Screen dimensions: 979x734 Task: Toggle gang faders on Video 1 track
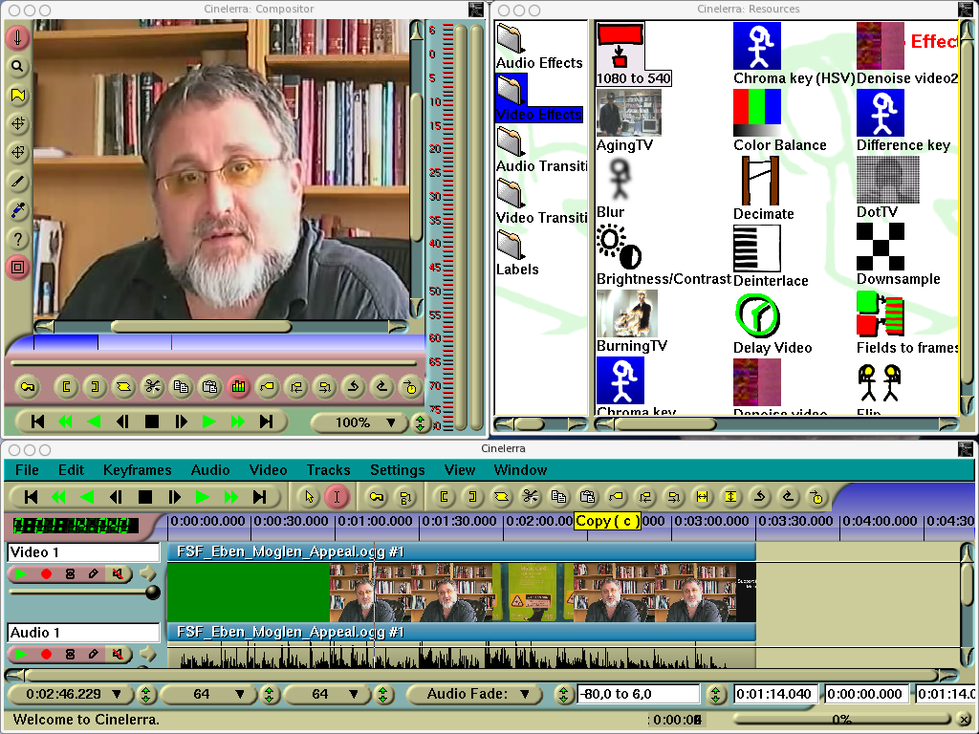point(69,573)
